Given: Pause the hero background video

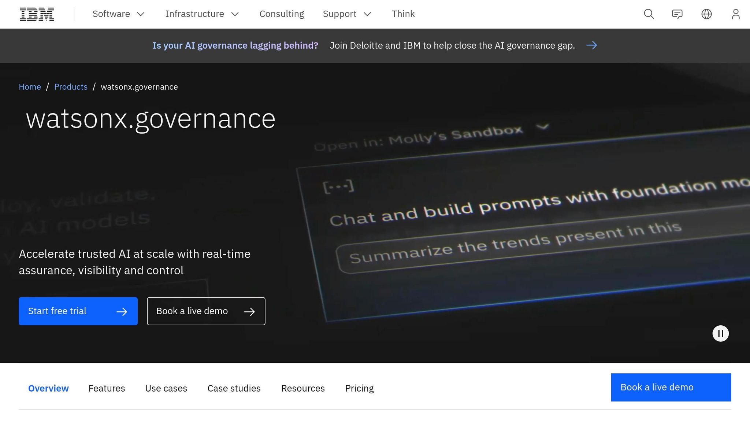Looking at the screenshot, I should click(x=720, y=333).
